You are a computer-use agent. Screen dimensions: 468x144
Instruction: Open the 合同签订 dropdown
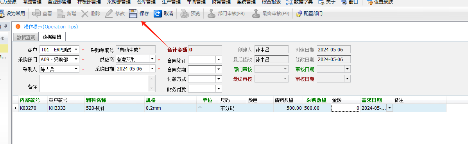219,60
